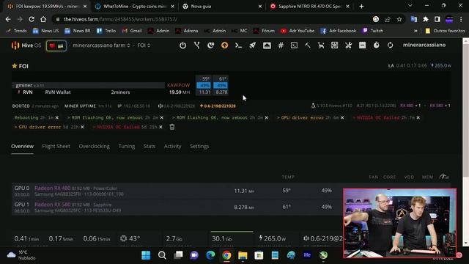Open the Flight Sheet tab

[x=56, y=147]
